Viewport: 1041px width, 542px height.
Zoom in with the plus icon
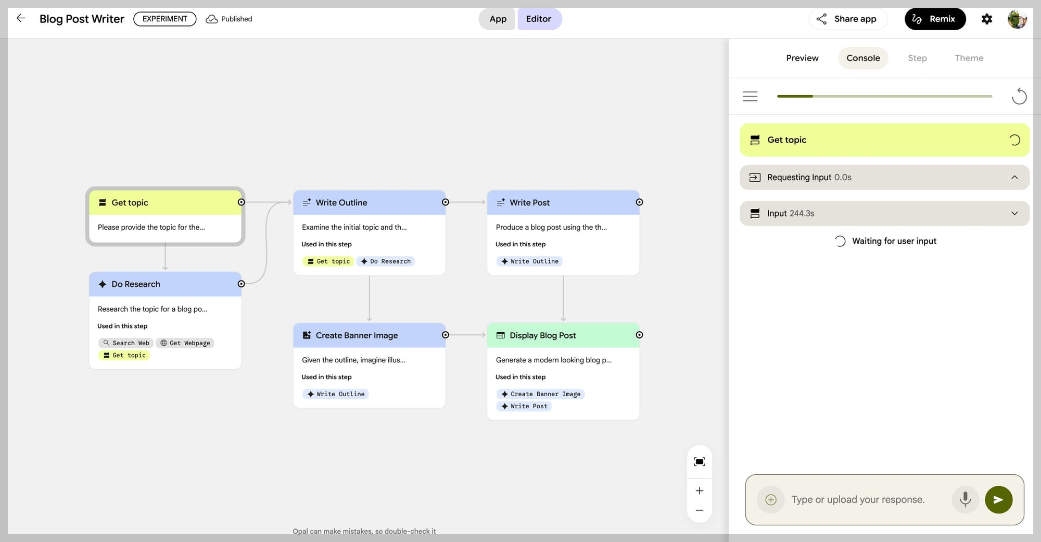[x=700, y=491]
